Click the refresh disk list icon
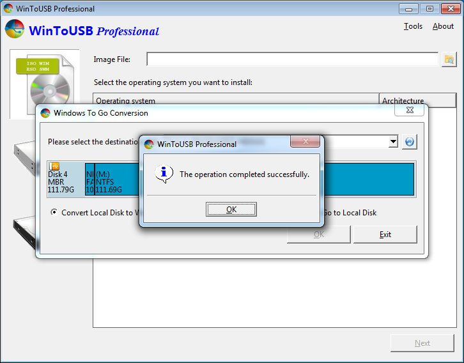 click(x=410, y=142)
